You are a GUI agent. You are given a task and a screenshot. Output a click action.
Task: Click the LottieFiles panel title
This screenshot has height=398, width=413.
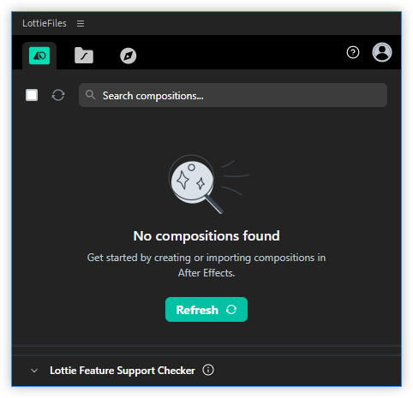click(45, 23)
